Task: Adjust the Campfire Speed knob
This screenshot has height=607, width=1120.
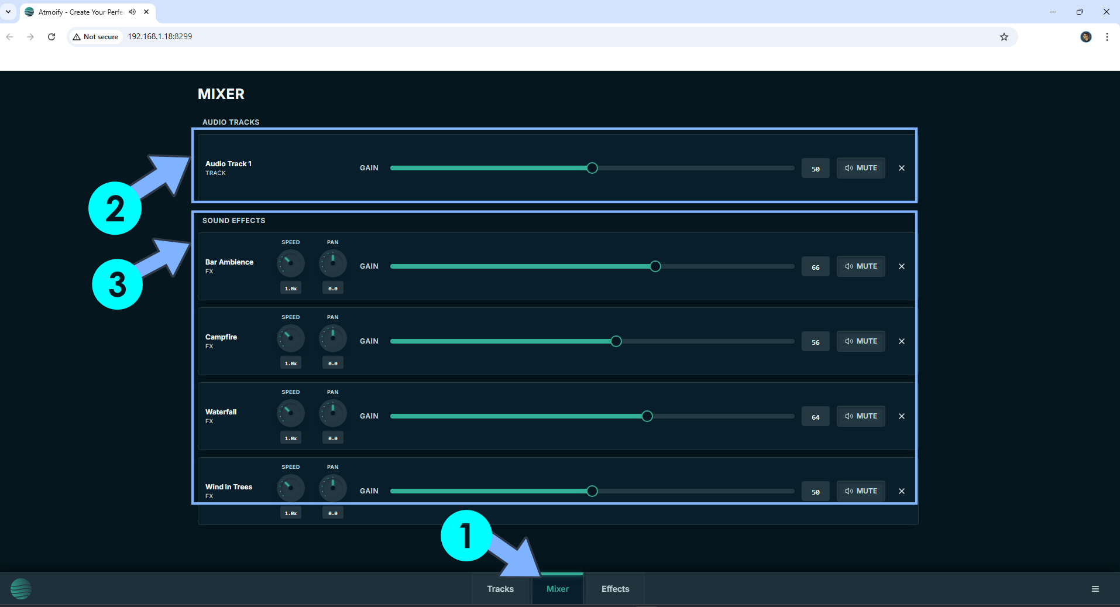Action: [x=290, y=338]
